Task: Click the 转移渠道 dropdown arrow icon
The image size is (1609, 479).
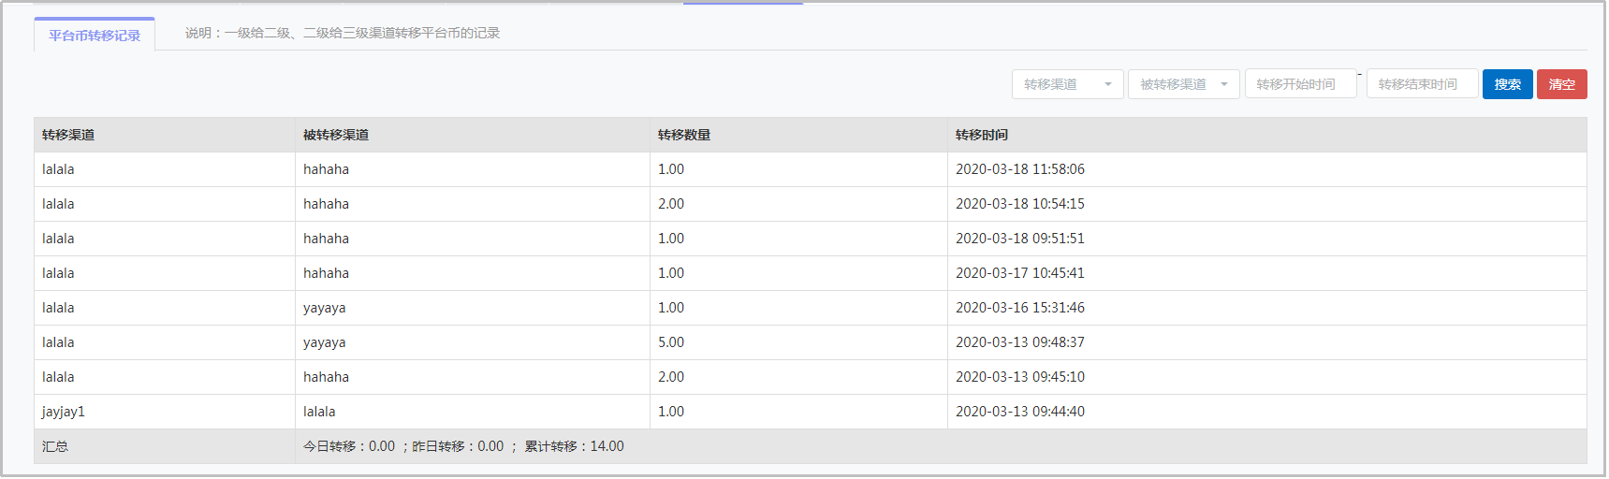Action: [1108, 84]
